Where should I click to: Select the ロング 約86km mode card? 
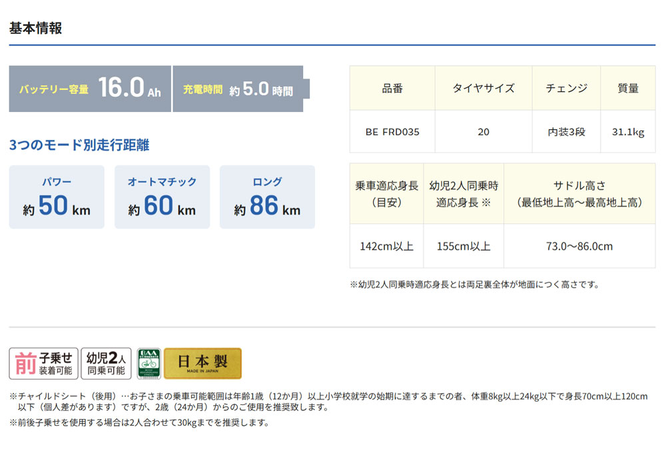[267, 197]
